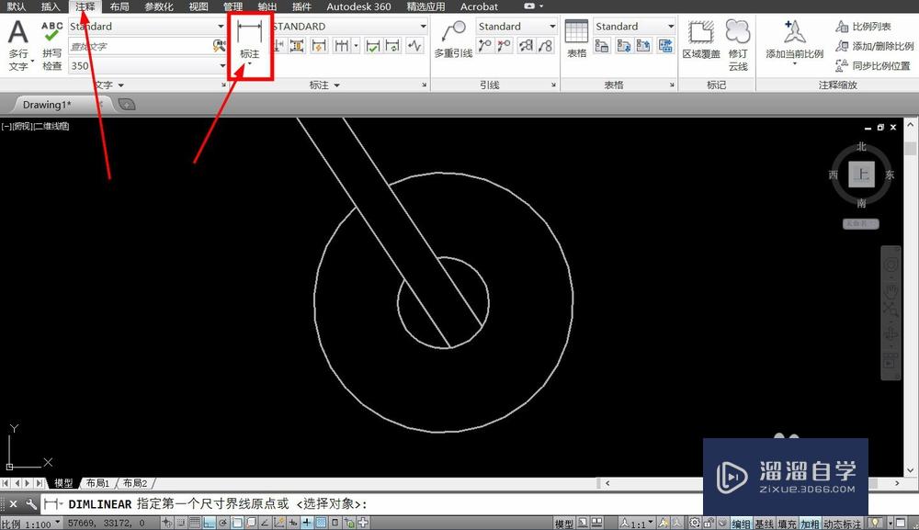Open the Standard text style dropdown
Viewport: 919px width, 530px height.
coord(147,26)
